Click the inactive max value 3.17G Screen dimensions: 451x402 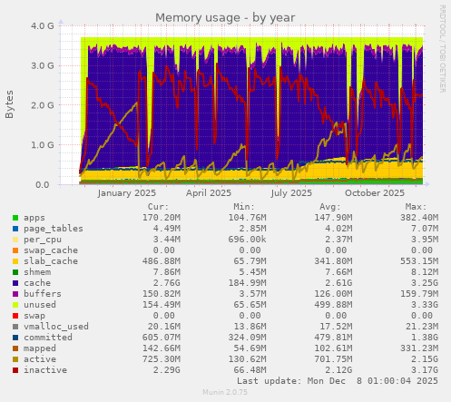tap(425, 370)
